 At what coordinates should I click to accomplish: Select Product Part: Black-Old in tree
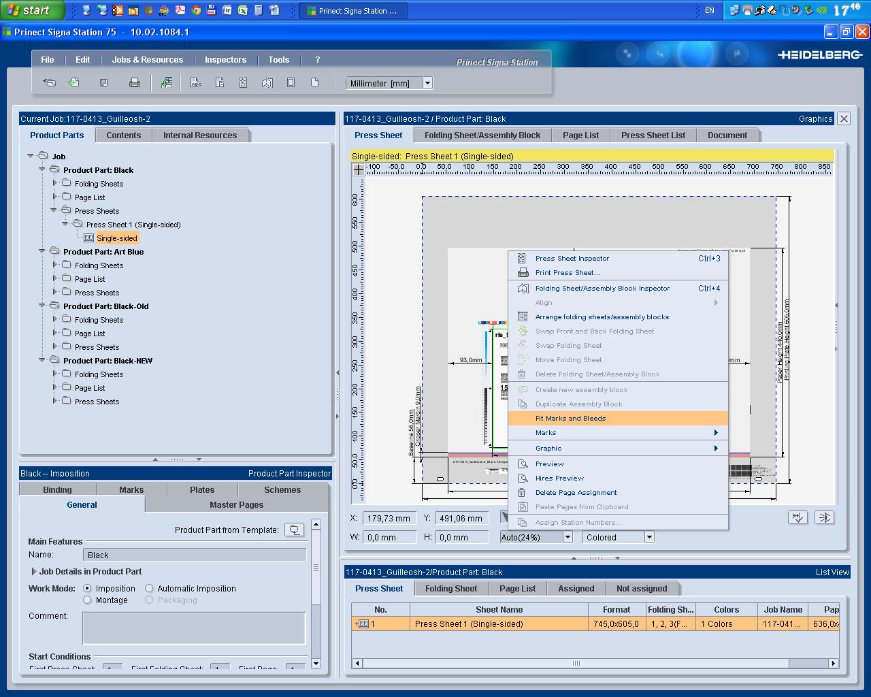pos(105,306)
